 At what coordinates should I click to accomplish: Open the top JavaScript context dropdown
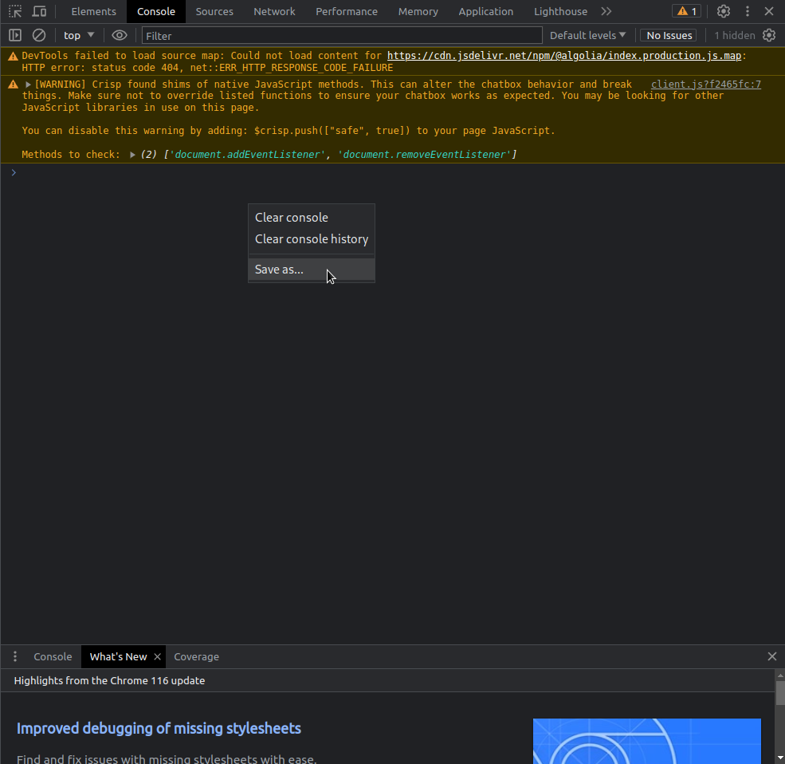79,35
